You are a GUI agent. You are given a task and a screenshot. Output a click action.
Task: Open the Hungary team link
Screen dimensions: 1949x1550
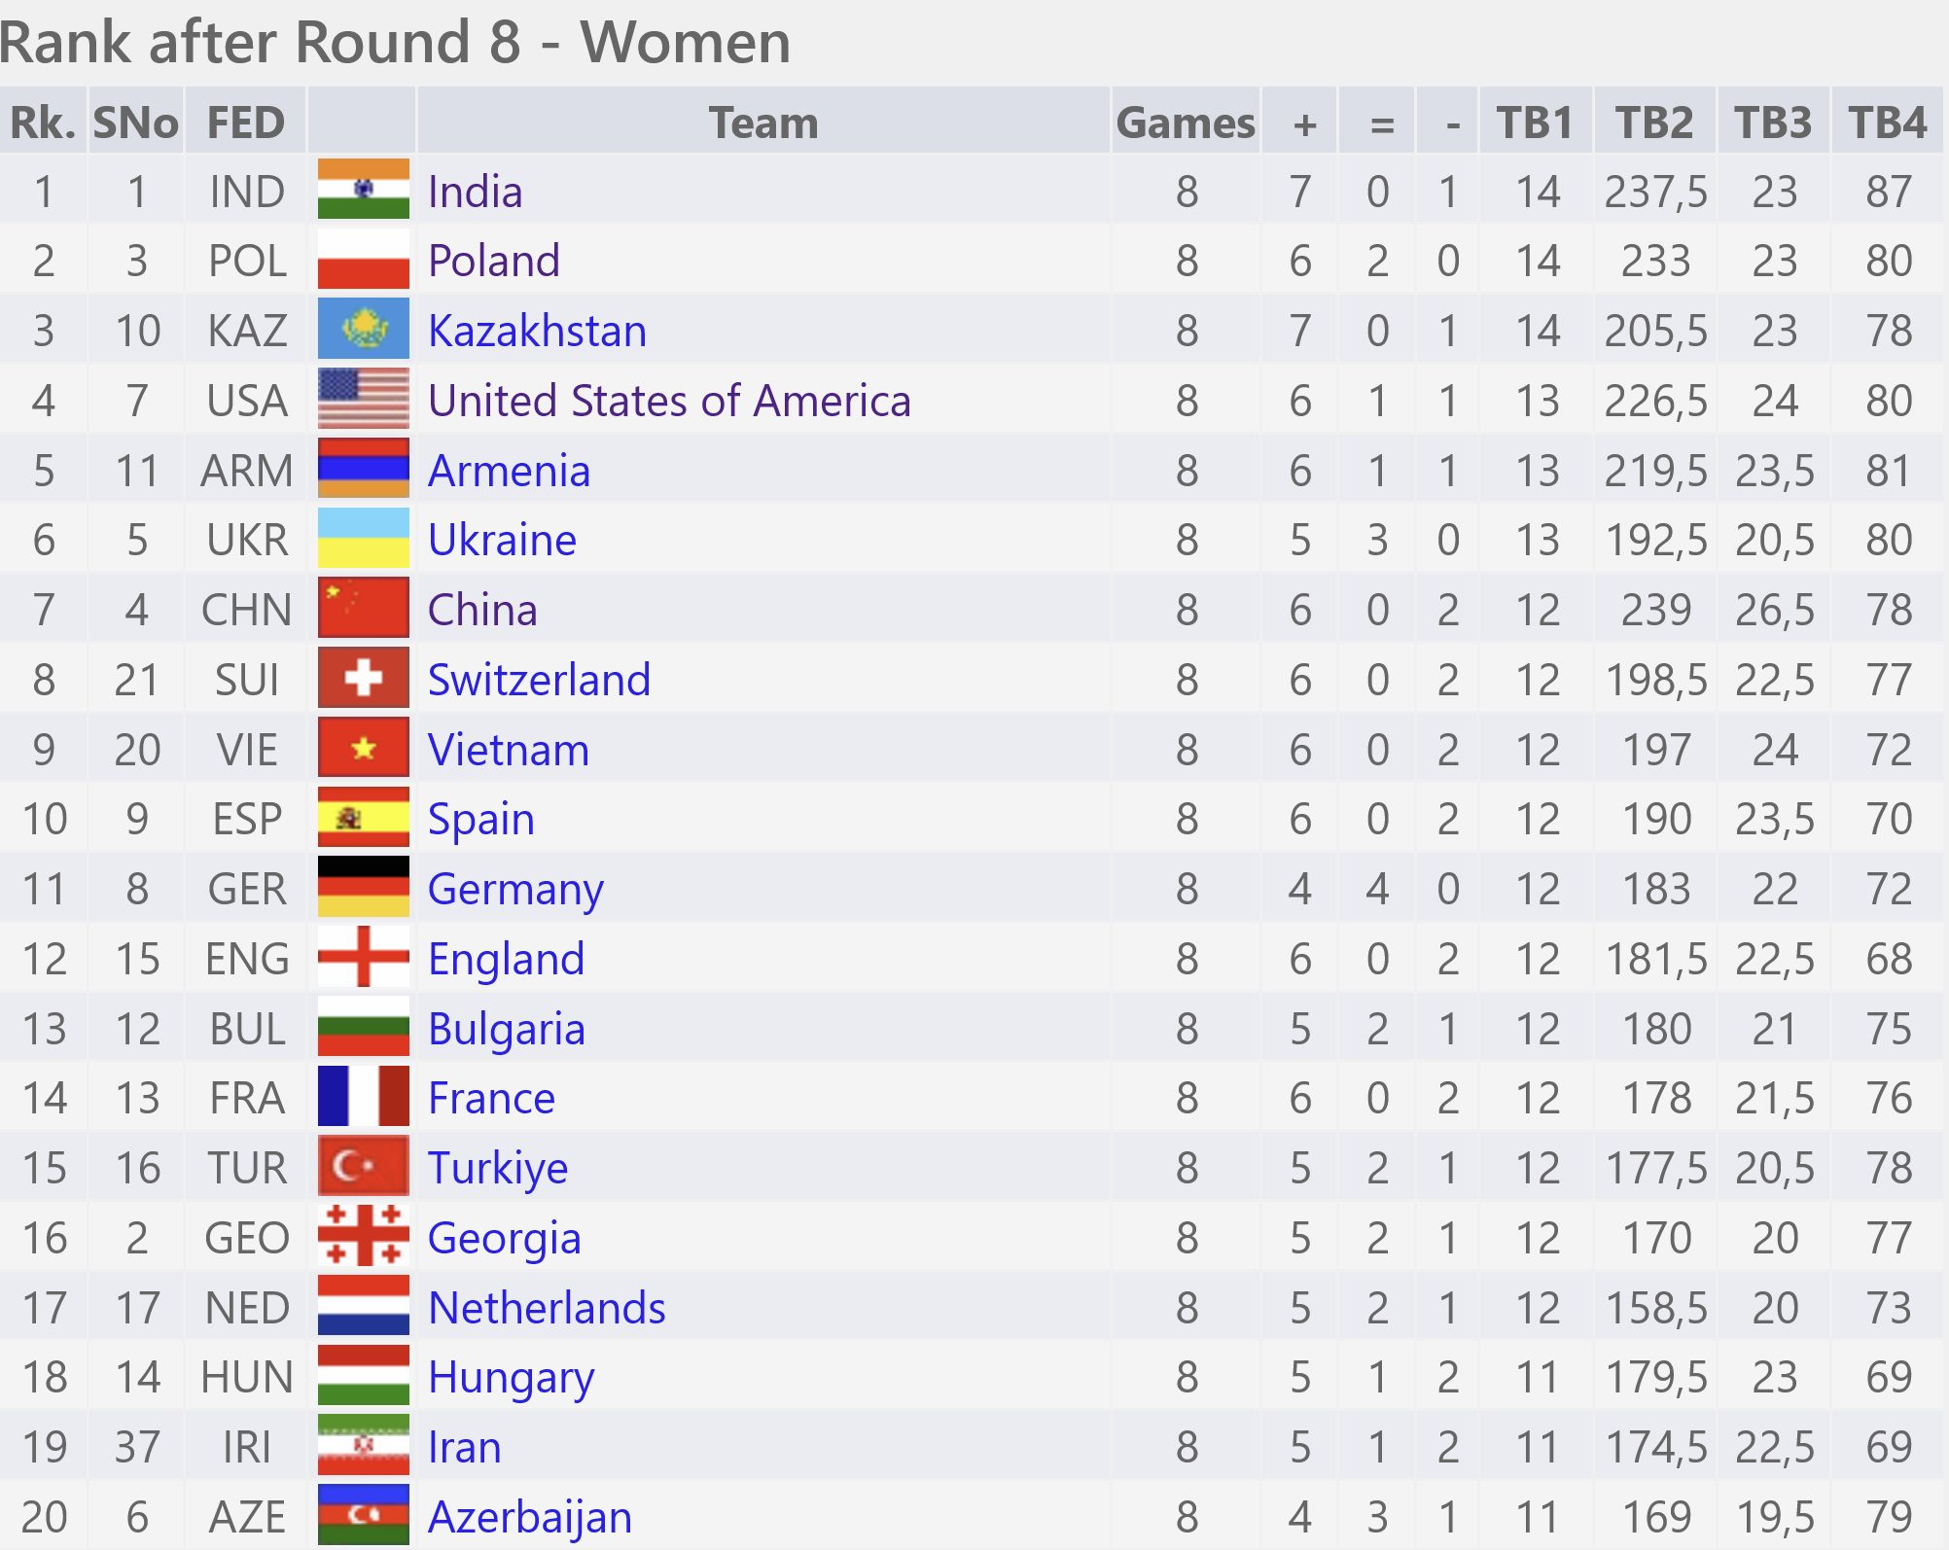point(511,1379)
